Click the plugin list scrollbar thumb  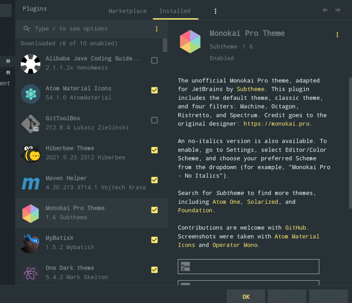165,45
